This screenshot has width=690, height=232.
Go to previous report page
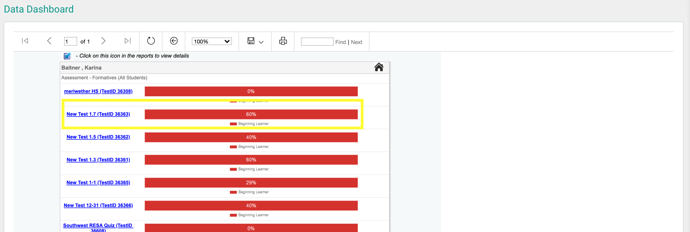(x=49, y=41)
